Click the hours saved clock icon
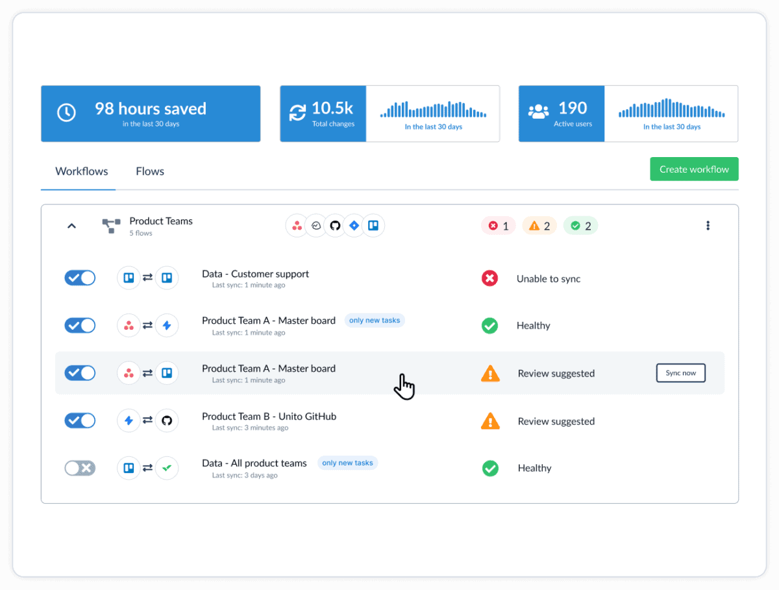The image size is (779, 590). [x=66, y=111]
